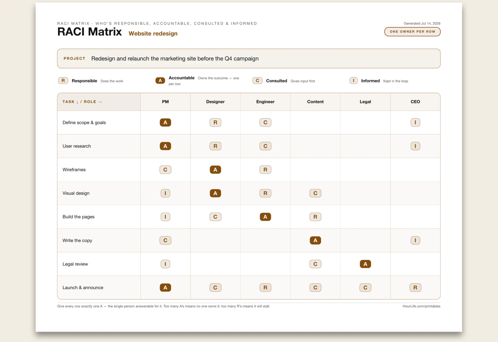
Task: Click the A badge for Engineer in Build the pages
Action: [x=265, y=217]
